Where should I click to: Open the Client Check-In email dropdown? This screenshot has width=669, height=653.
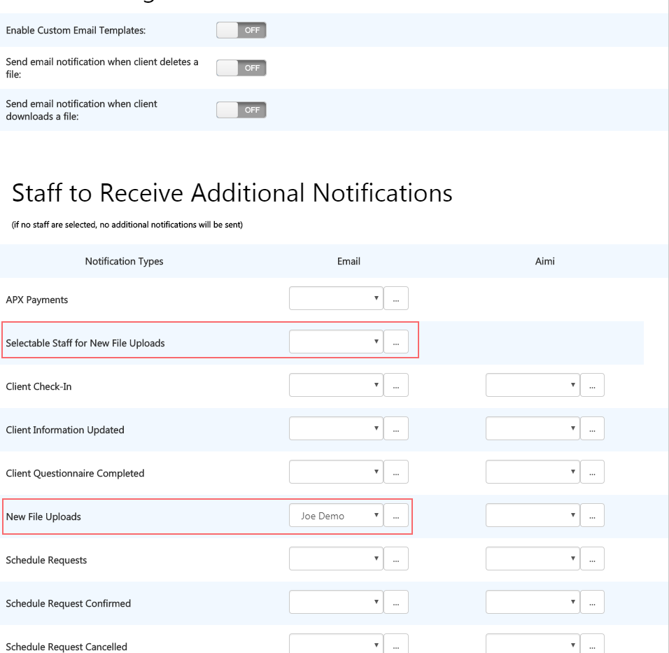coord(336,385)
